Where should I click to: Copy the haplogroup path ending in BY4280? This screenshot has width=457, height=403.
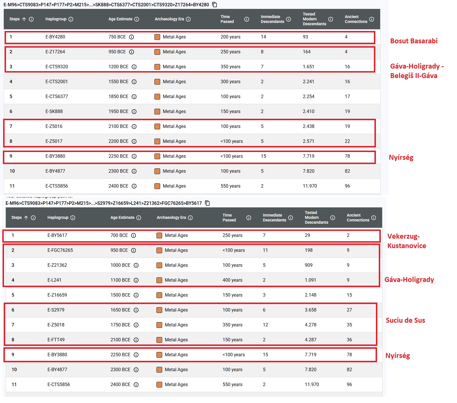coord(215,5)
